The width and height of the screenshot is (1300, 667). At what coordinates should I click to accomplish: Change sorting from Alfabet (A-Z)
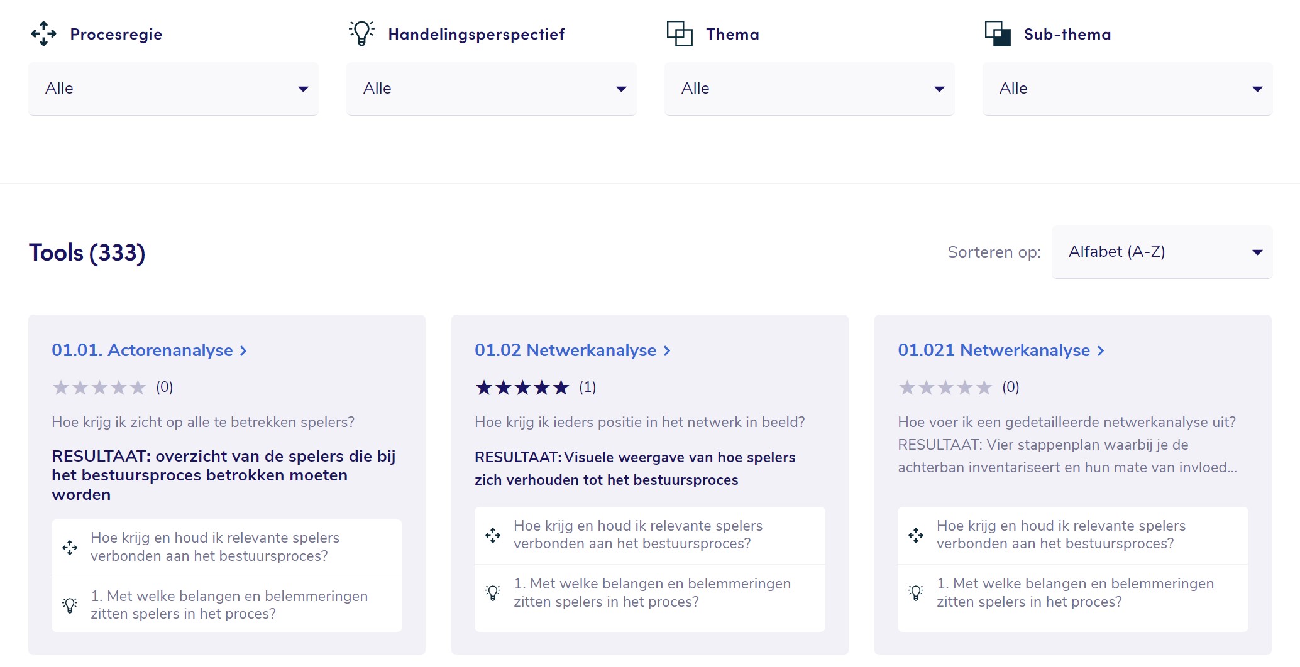1162,252
